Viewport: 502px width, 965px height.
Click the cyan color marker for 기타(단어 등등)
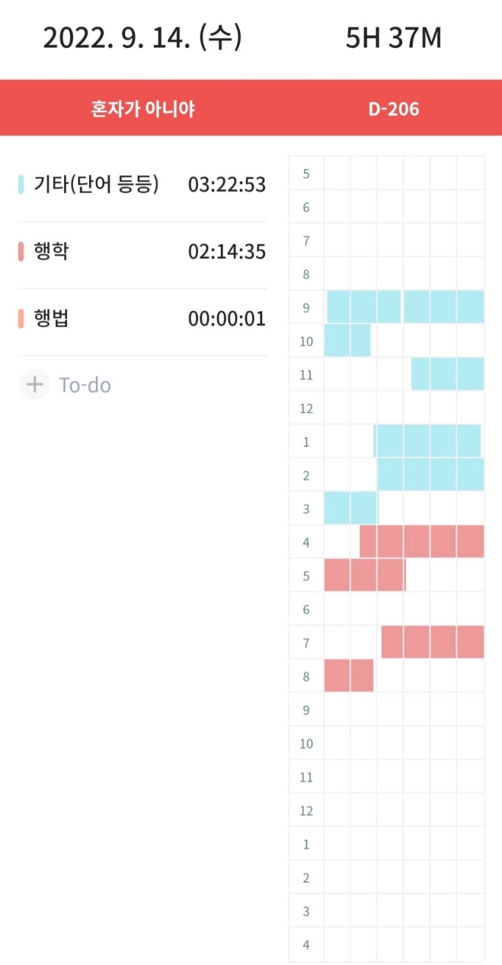tap(21, 185)
